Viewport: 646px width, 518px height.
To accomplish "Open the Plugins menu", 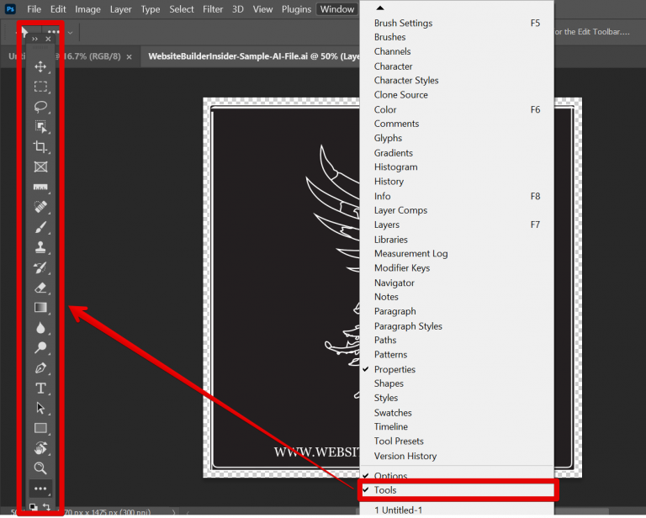I will [296, 9].
